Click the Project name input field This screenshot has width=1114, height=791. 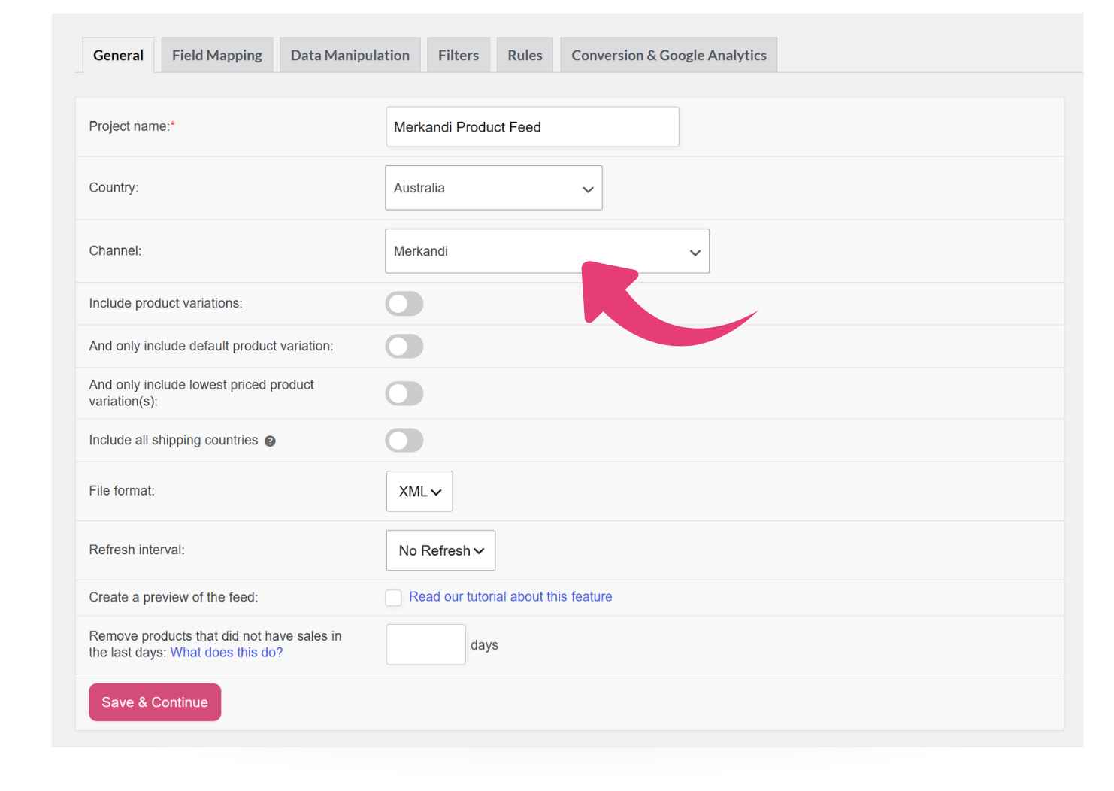(532, 127)
